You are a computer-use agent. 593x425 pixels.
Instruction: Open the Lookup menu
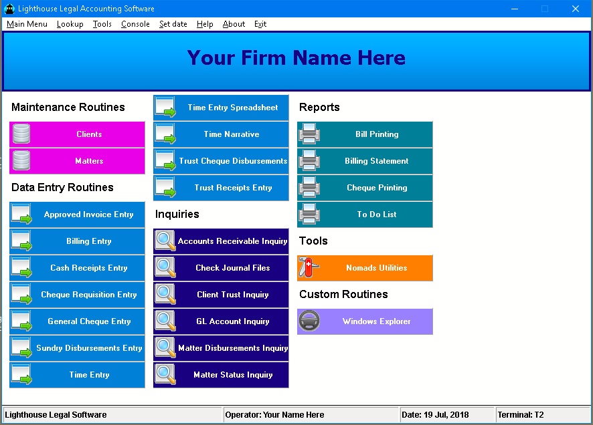[x=70, y=24]
